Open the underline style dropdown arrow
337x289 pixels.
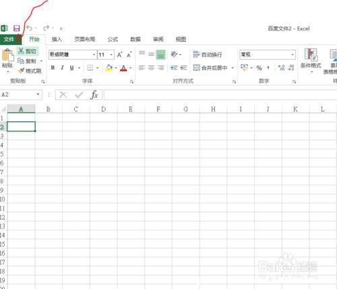[x=79, y=68]
